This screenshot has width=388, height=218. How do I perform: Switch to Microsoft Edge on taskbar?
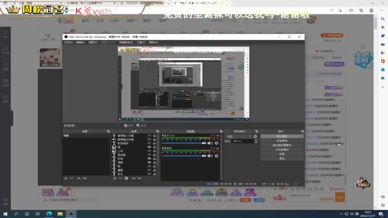49,214
